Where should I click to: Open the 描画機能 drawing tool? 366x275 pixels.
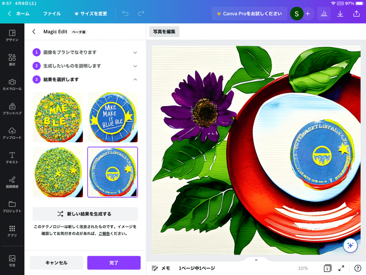click(12, 182)
